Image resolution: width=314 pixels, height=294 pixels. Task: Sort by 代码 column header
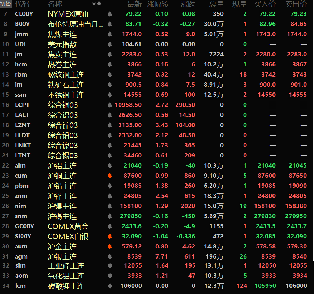click(22, 4)
